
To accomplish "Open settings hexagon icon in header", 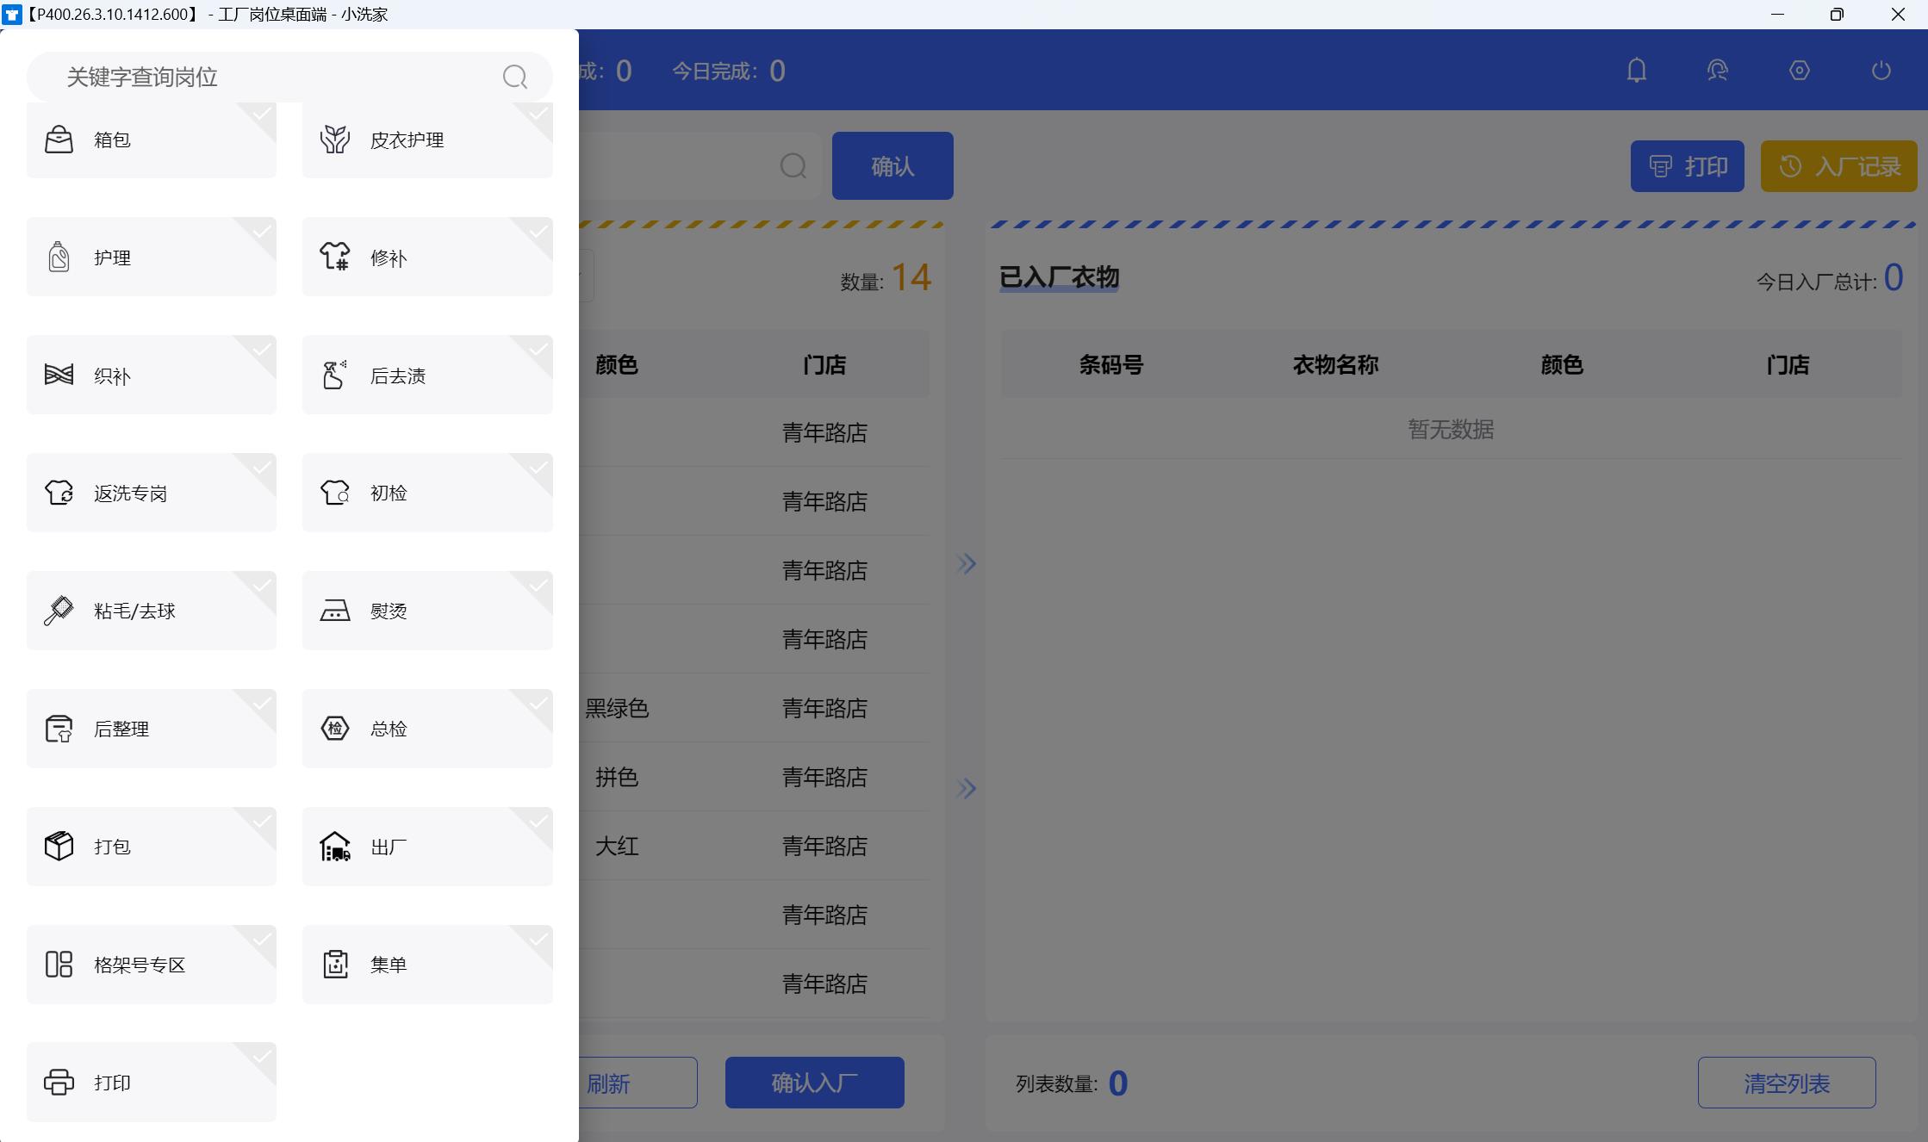I will 1799,71.
